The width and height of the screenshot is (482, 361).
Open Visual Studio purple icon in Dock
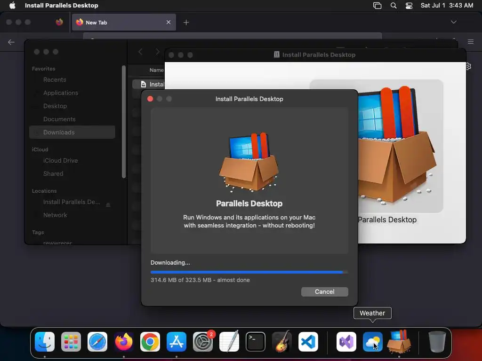346,342
